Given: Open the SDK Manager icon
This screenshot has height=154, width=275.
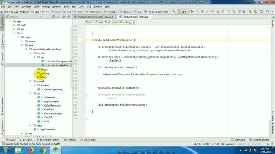Looking at the screenshot, I should click(x=255, y=12).
